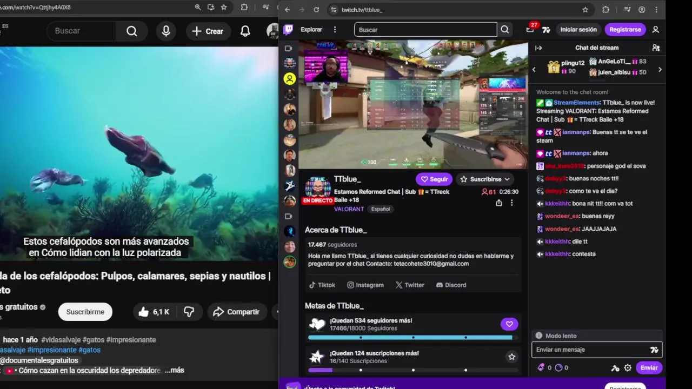Click the Bits icon below chat input
The height and width of the screenshot is (389, 692).
(541, 367)
